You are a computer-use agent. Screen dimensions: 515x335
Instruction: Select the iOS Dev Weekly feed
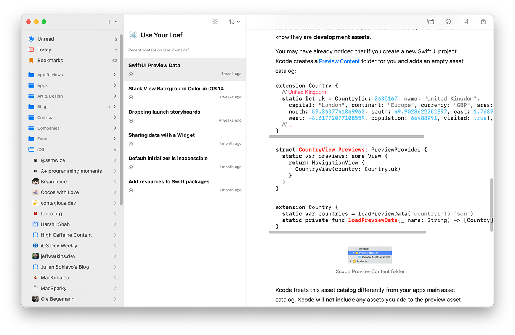73,245
